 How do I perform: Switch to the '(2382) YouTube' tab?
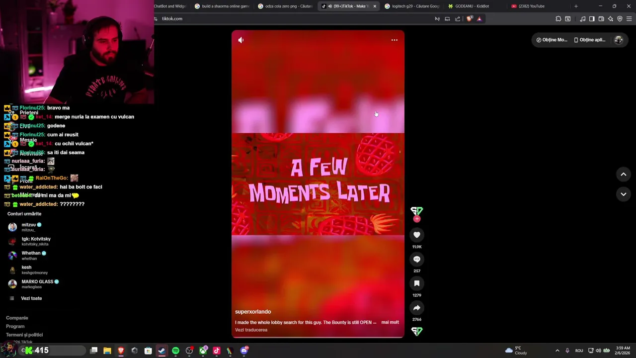(x=539, y=6)
